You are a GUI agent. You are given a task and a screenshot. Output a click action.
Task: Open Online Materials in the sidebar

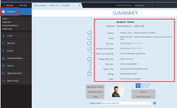(10, 26)
